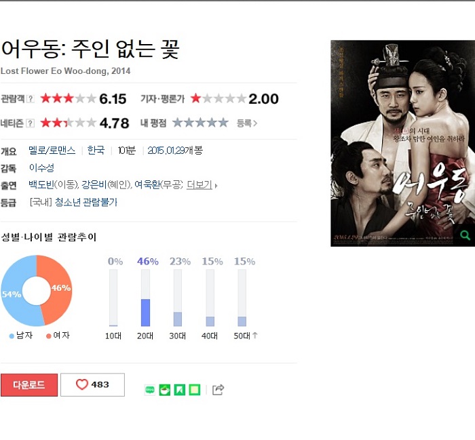Image resolution: width=475 pixels, height=440 pixels.
Task: Enlarge the movie poster thumbnail
Action: tap(402, 144)
